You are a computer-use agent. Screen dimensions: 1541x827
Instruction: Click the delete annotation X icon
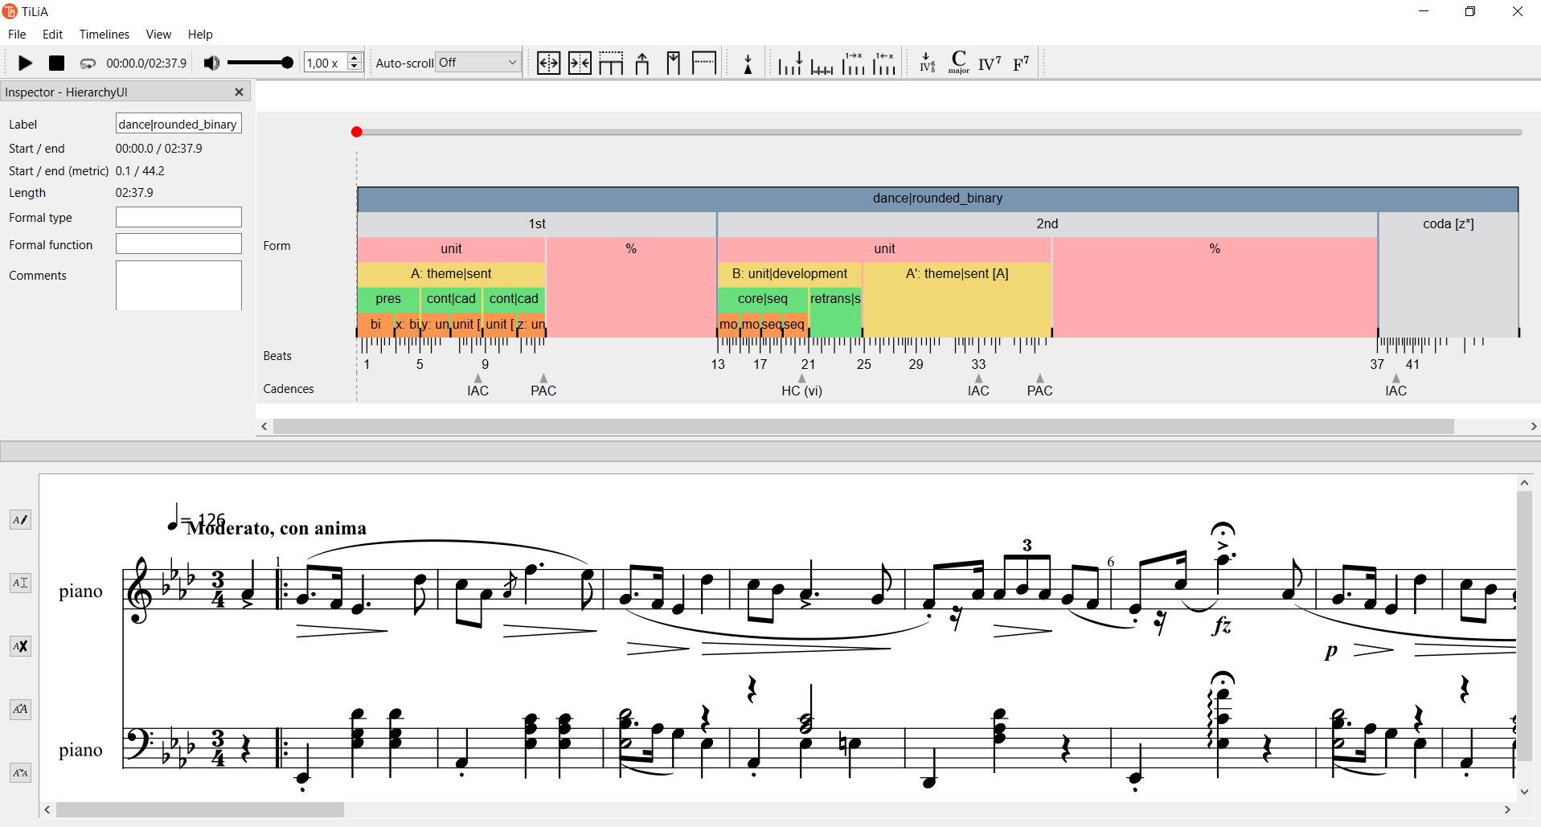20,646
